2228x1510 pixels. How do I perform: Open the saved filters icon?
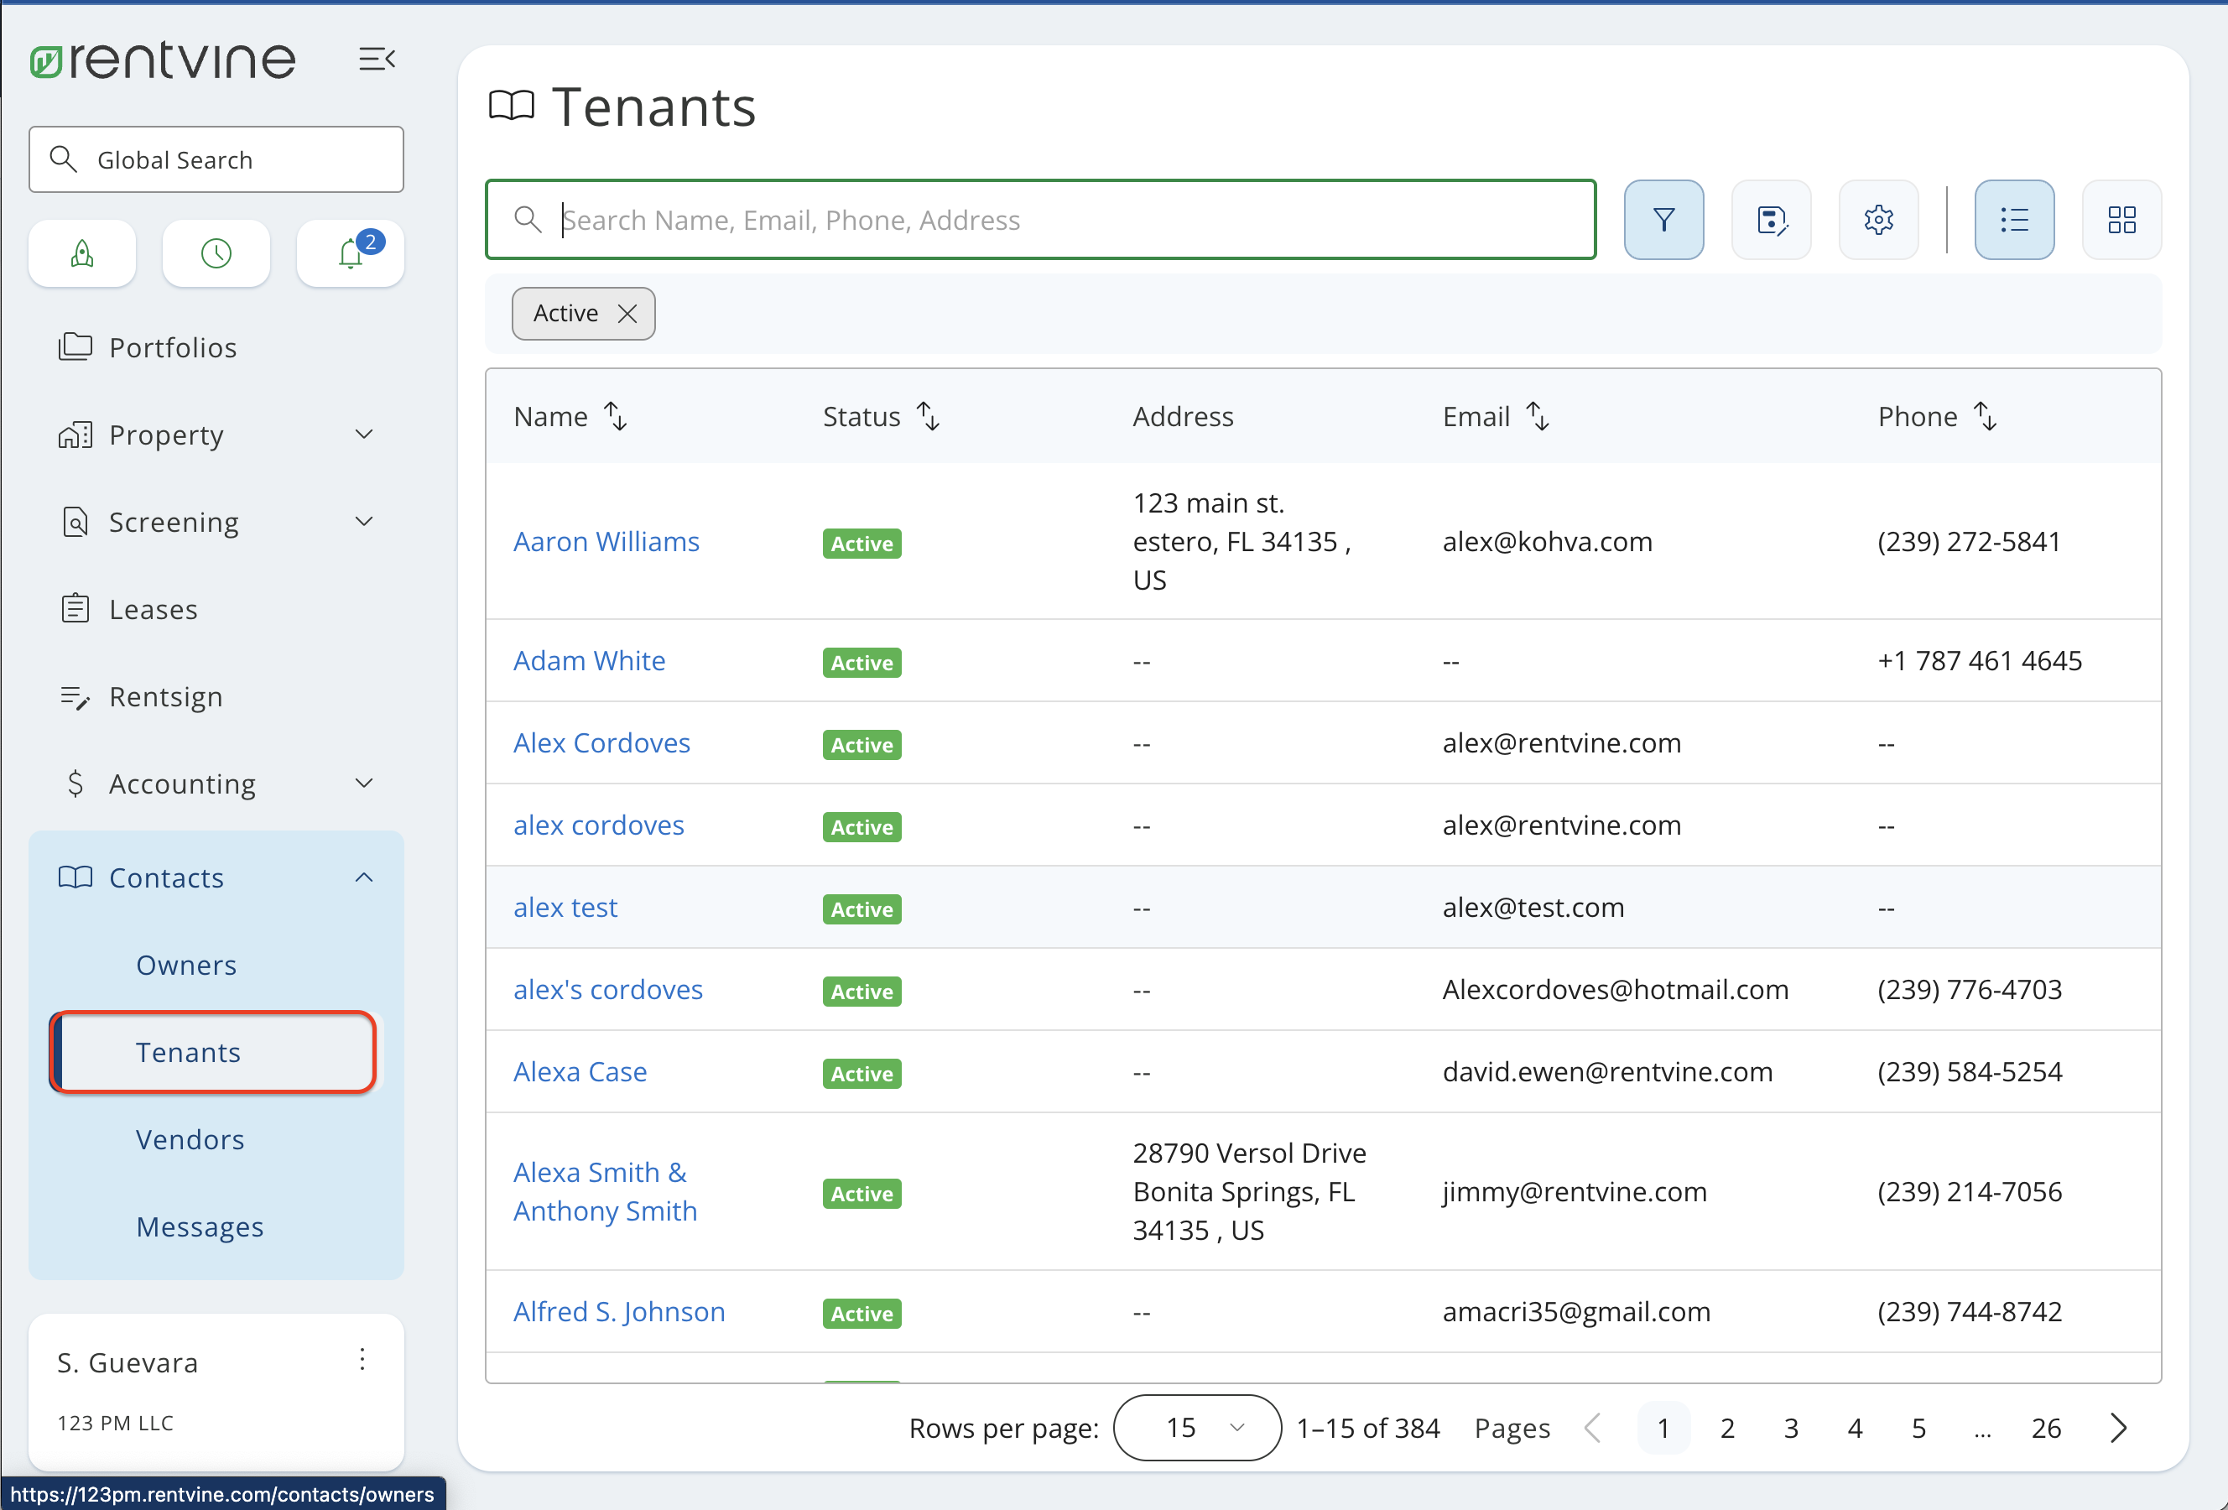(x=1771, y=219)
